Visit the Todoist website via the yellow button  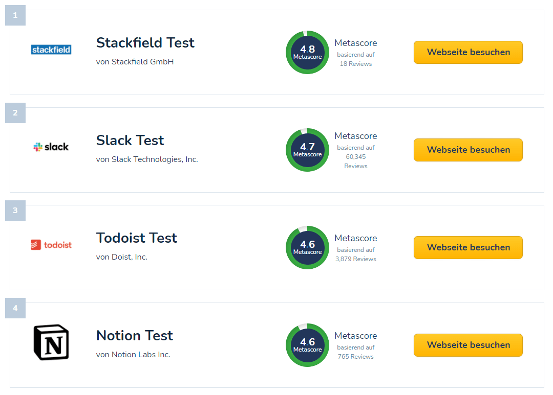tap(468, 247)
